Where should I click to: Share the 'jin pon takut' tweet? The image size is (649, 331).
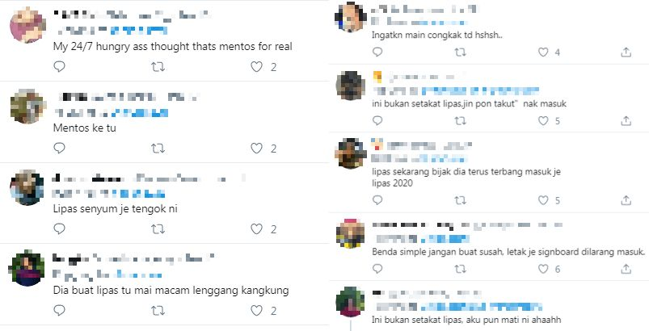point(626,120)
